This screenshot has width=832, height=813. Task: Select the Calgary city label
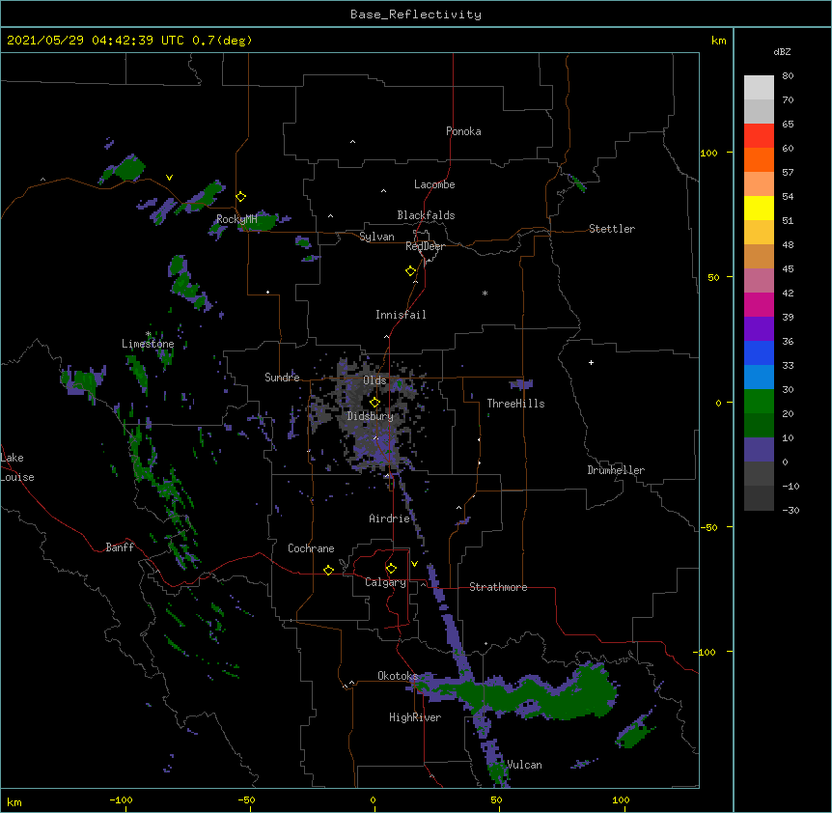(386, 582)
